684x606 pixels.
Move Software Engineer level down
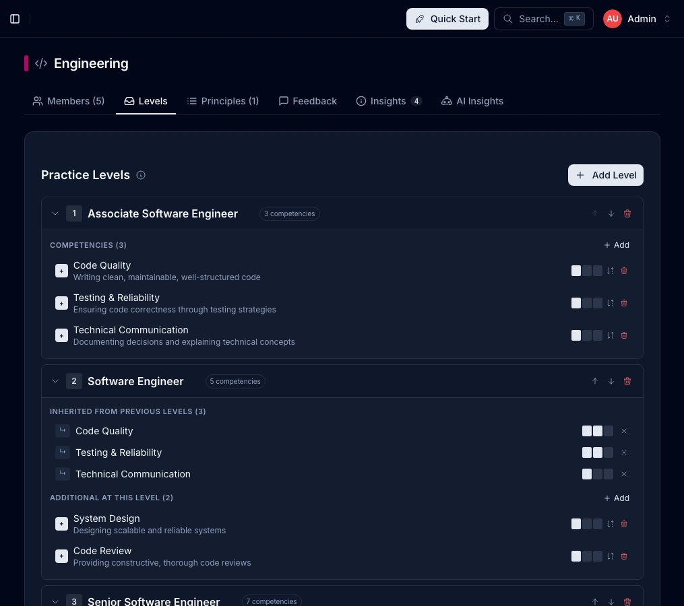point(611,382)
